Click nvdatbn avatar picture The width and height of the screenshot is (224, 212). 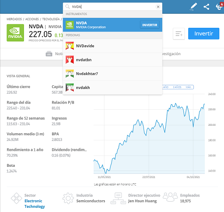click(70, 60)
